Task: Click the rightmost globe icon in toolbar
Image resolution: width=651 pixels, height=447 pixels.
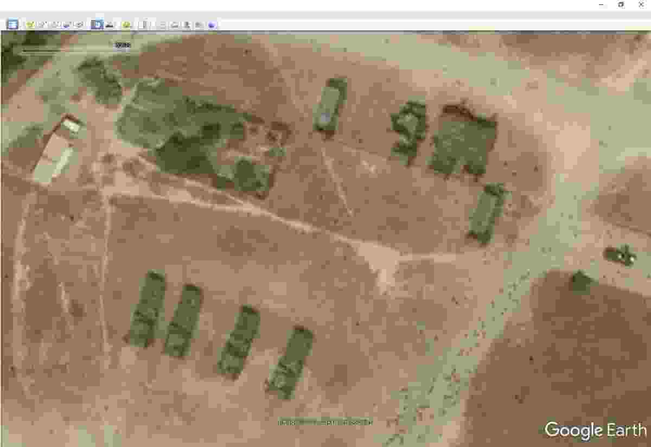Action: [x=212, y=24]
